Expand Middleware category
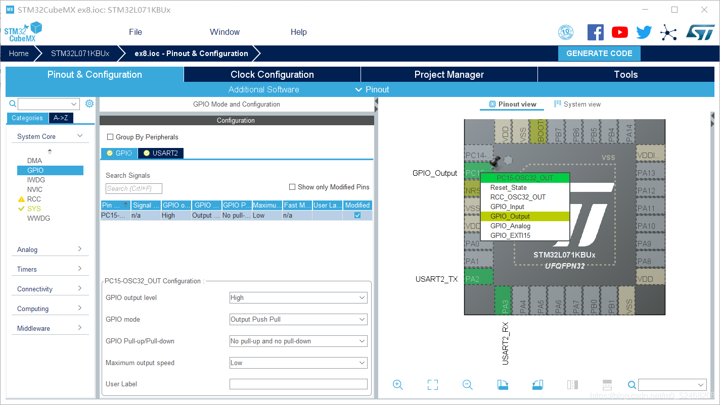The image size is (720, 405). pyautogui.click(x=50, y=328)
